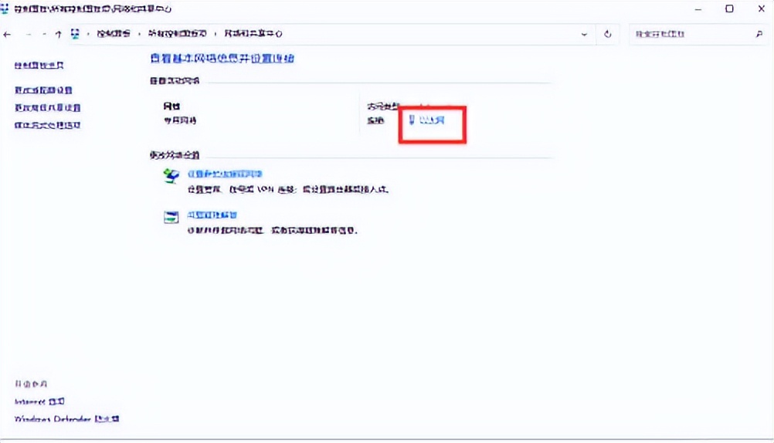
Task: Open the address bar history dropdown
Action: tap(584, 34)
